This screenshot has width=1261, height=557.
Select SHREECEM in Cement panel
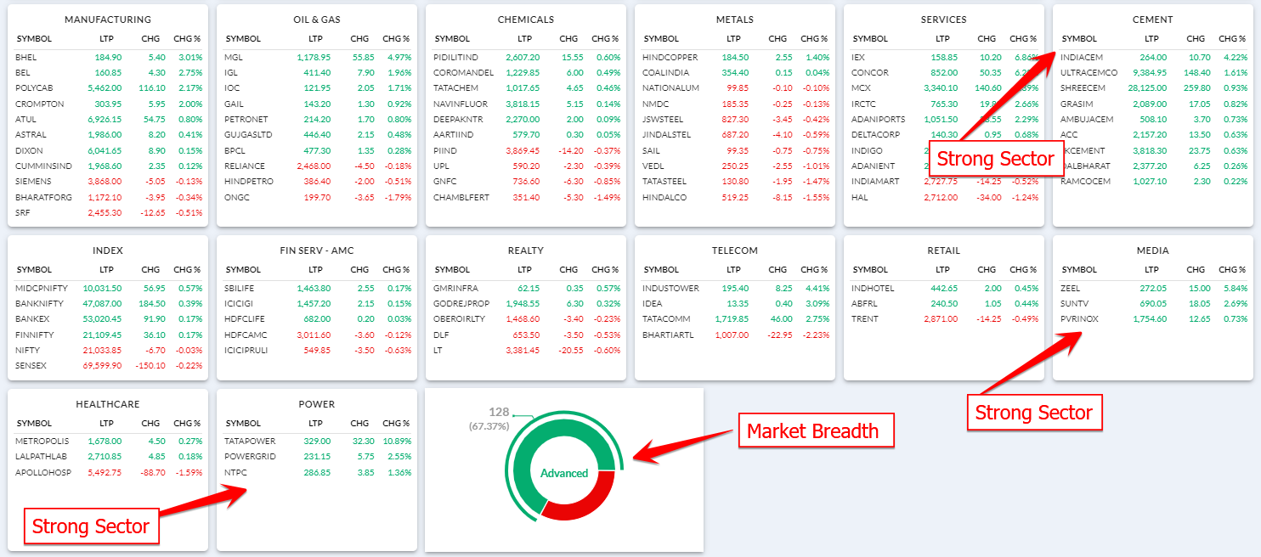tap(1083, 88)
